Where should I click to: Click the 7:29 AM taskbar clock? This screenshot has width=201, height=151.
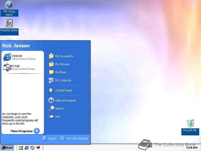coord(192,148)
